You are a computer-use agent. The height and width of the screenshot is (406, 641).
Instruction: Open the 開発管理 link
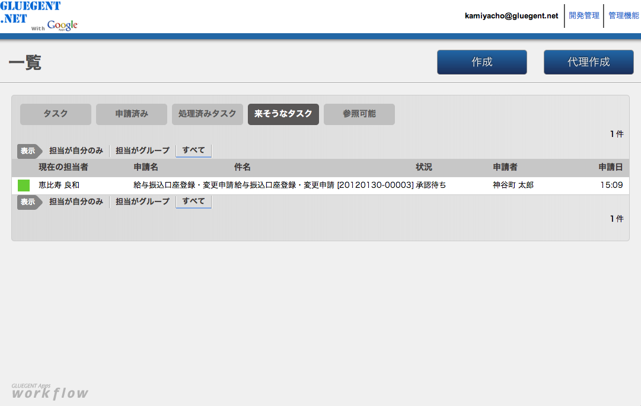(x=583, y=15)
